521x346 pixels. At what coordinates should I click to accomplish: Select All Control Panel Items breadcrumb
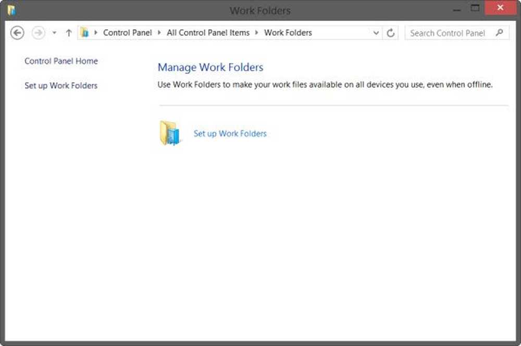pos(208,32)
